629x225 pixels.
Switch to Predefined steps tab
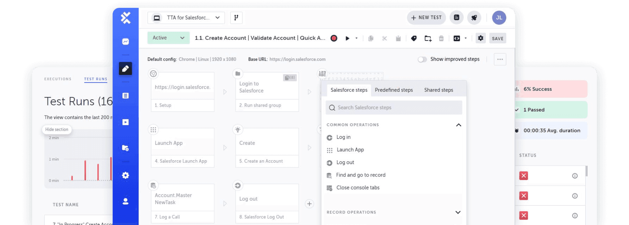point(394,90)
